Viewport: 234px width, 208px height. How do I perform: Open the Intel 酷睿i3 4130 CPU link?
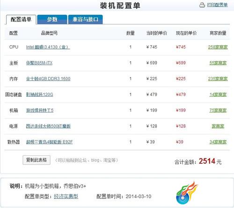point(48,47)
